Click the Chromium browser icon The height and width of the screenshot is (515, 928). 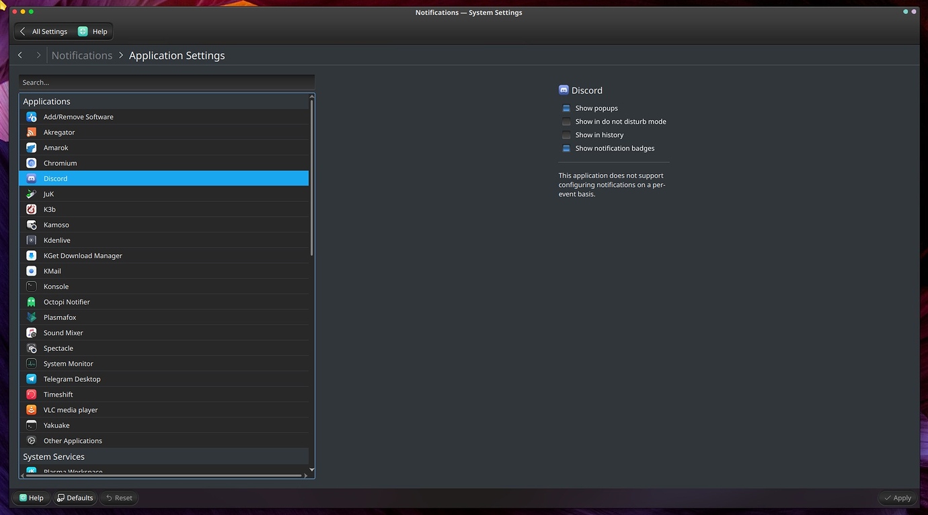(31, 163)
